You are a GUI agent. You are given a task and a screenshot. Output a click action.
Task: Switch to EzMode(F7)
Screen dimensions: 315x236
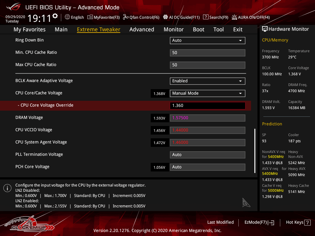coord(259,222)
